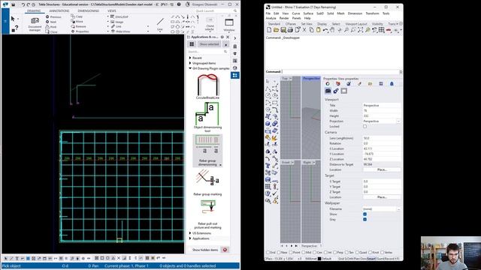Click the Save icon in Rhino toolbar

pyautogui.click(x=283, y=30)
